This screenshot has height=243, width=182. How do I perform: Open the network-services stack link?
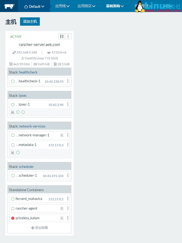click(32, 126)
